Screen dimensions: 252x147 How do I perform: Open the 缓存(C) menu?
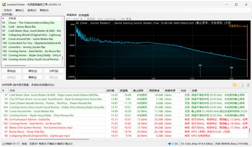pos(19,10)
